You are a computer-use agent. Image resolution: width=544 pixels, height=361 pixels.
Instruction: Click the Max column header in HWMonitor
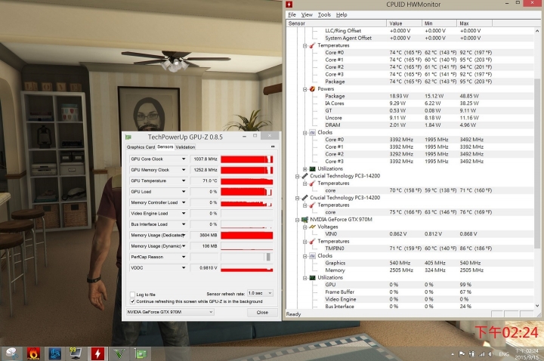(474, 23)
